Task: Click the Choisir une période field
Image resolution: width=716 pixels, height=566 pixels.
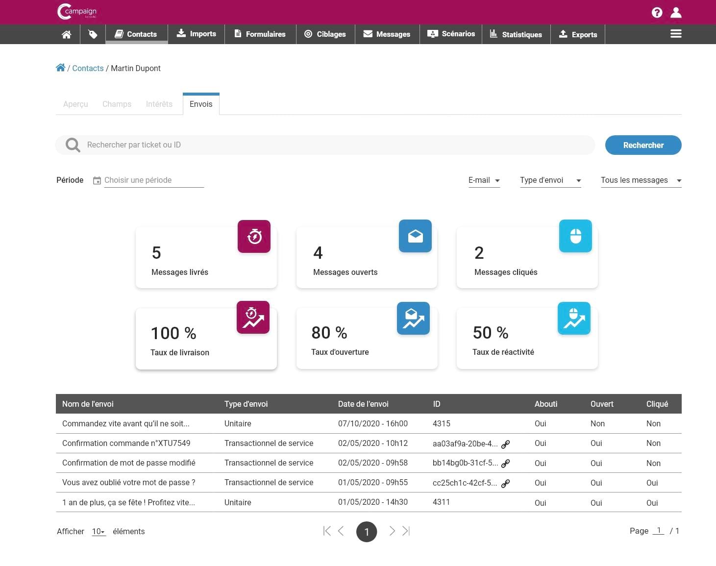Action: (x=153, y=180)
